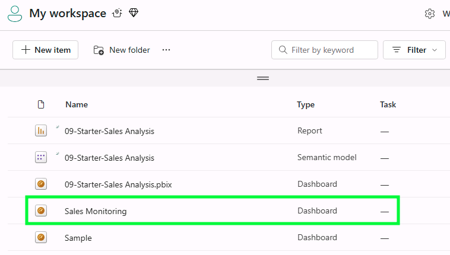Create a New folder
Image resolution: width=450 pixels, height=255 pixels.
click(x=122, y=50)
